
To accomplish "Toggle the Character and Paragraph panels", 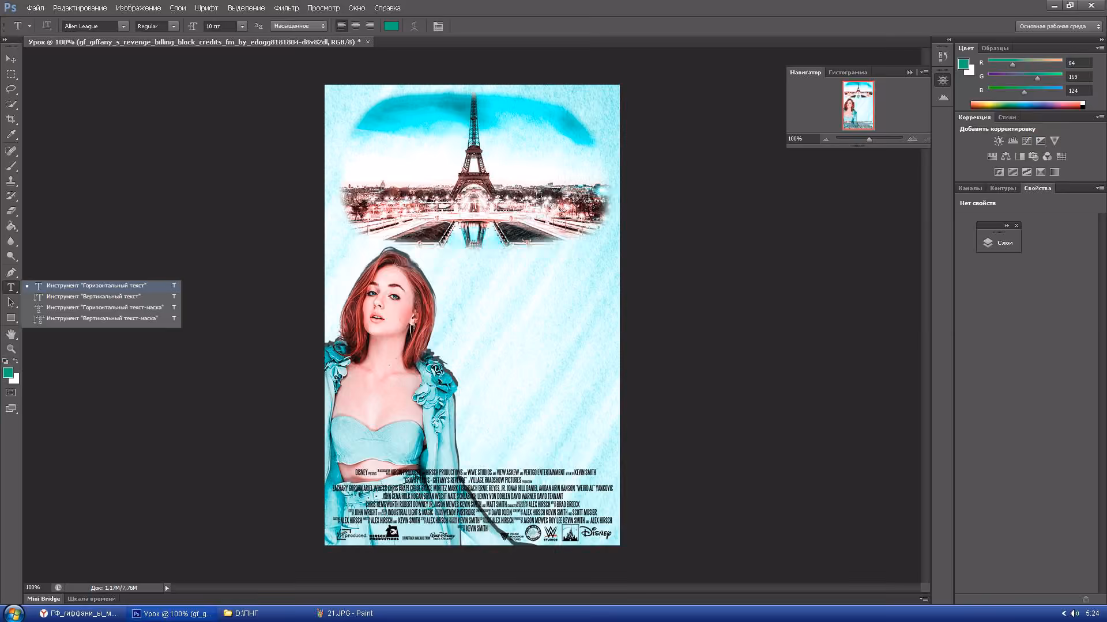I will click(438, 26).
